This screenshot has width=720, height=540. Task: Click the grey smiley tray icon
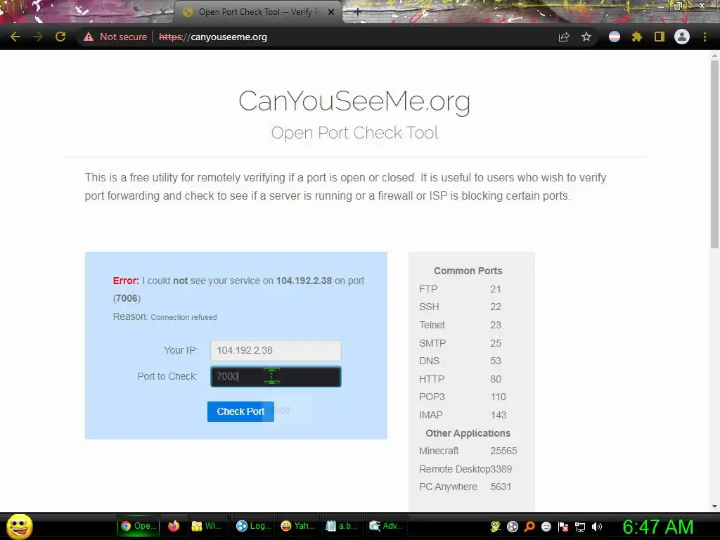tap(546, 527)
